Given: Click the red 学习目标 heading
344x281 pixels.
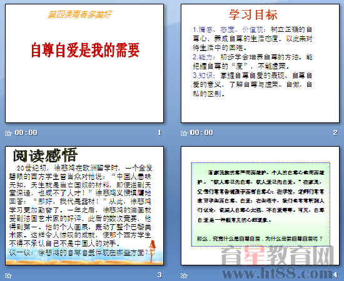Looking at the screenshot, I should (253, 14).
